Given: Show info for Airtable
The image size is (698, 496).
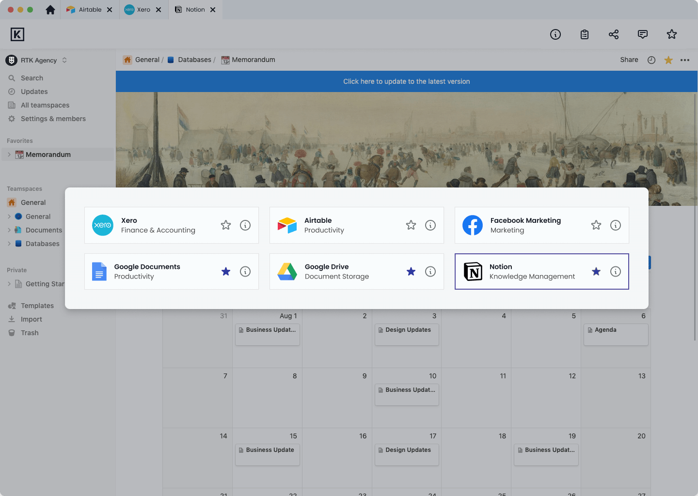Looking at the screenshot, I should [430, 225].
